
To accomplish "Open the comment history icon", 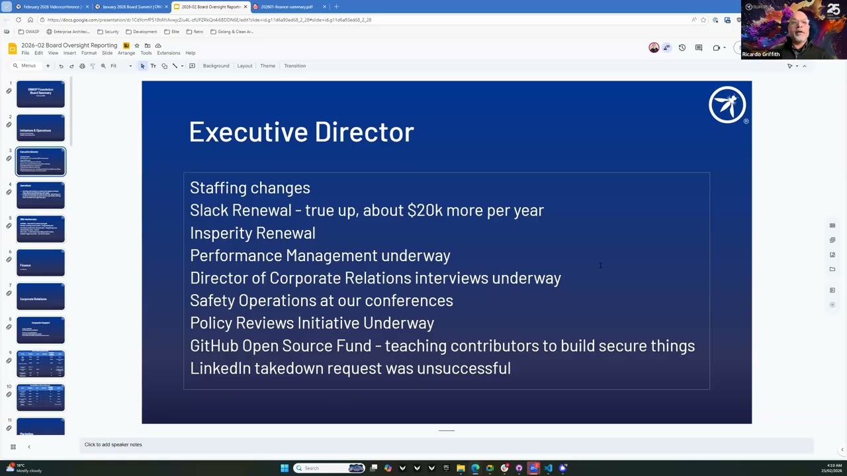I will [x=698, y=48].
